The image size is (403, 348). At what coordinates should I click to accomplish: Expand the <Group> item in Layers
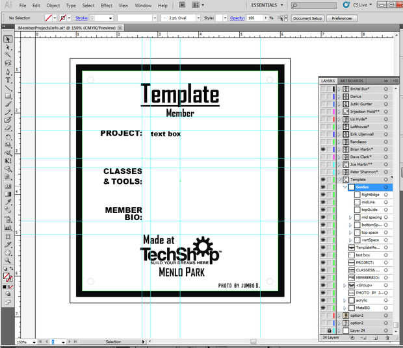[x=345, y=285]
